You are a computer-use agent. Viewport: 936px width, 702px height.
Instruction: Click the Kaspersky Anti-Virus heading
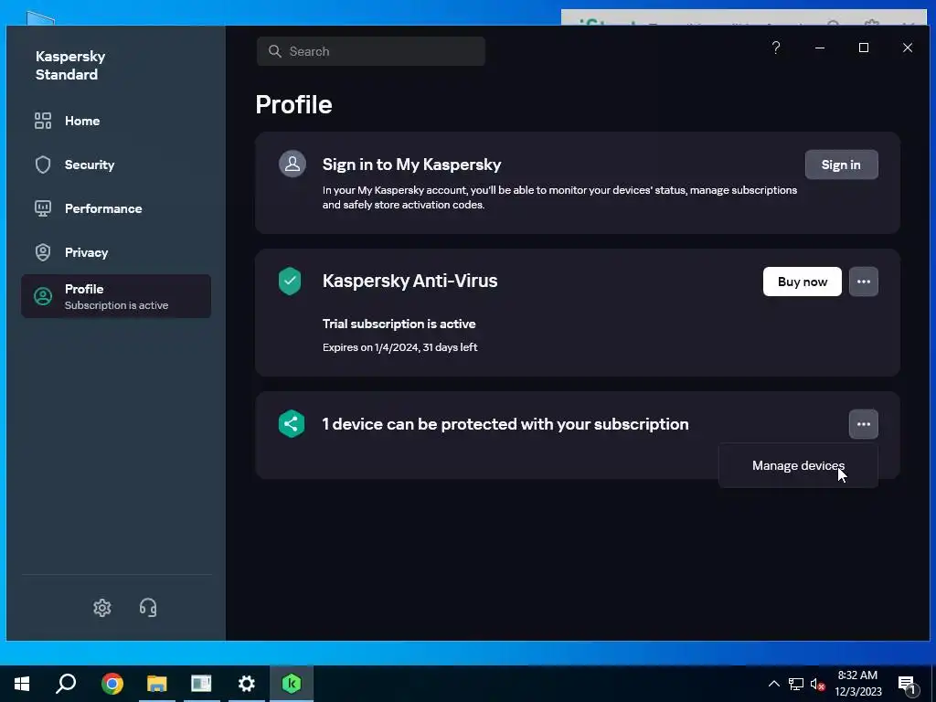coord(410,281)
